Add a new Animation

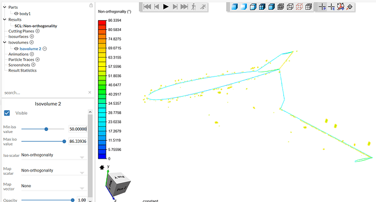[32, 54]
